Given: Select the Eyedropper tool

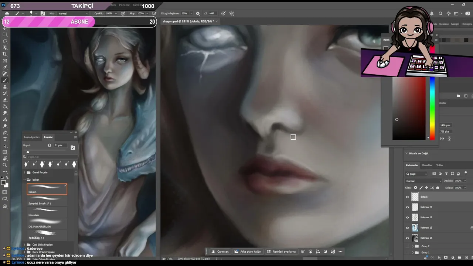Looking at the screenshot, I should point(5,68).
